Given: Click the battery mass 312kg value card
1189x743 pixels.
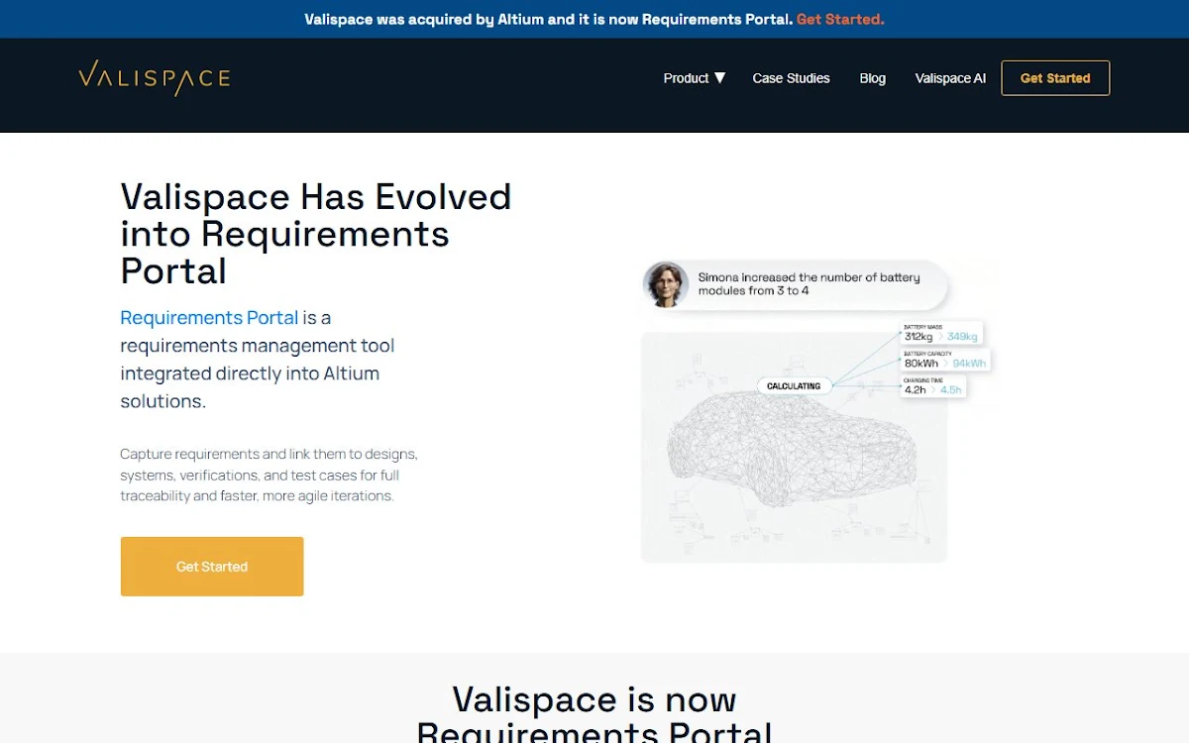Looking at the screenshot, I should [x=940, y=333].
